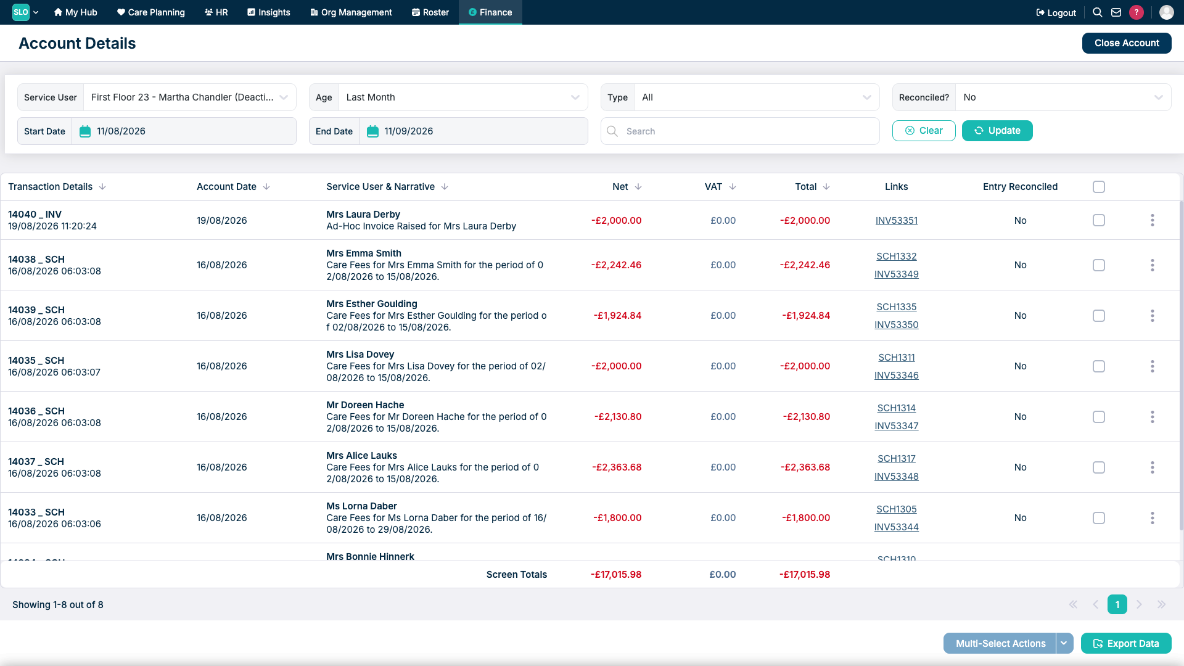
Task: Open row actions menu for 14039_SCH
Action: (1152, 316)
